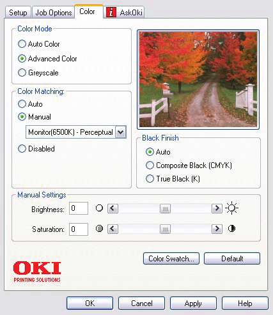The image size is (273, 315).
Task: Click the autumn trees preview image
Action: pos(198,79)
